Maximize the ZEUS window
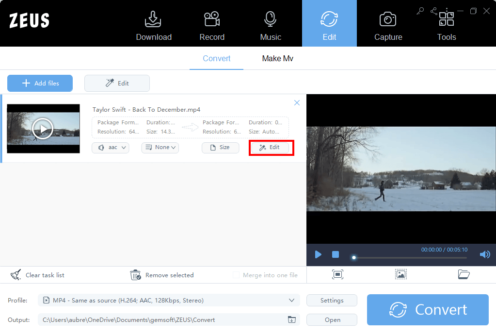496x336 pixels. (473, 11)
